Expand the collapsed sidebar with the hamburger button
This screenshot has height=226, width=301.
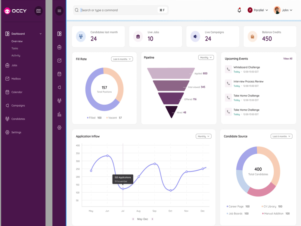coord(59,11)
